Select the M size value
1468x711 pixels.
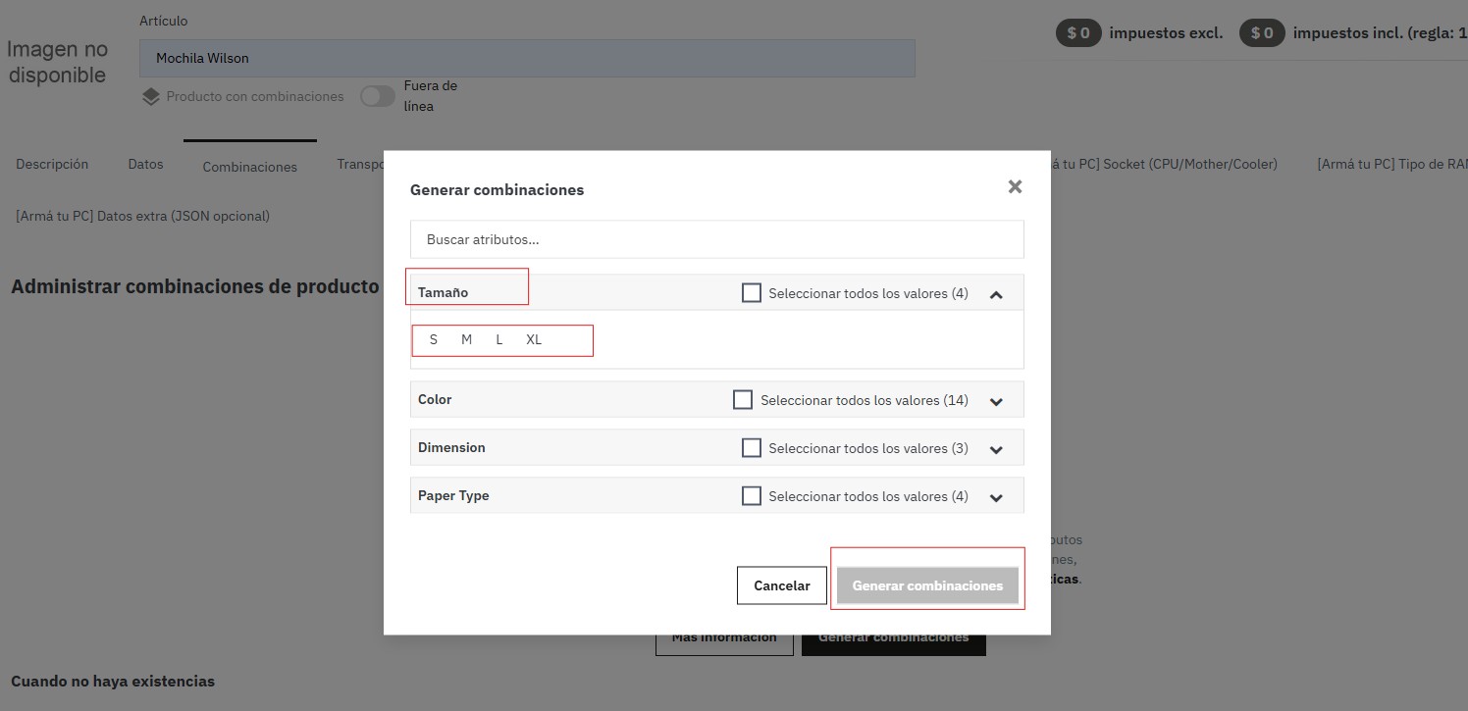pos(466,339)
